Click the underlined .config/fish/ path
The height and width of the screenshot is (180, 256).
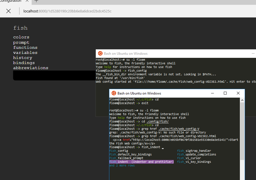158,122
